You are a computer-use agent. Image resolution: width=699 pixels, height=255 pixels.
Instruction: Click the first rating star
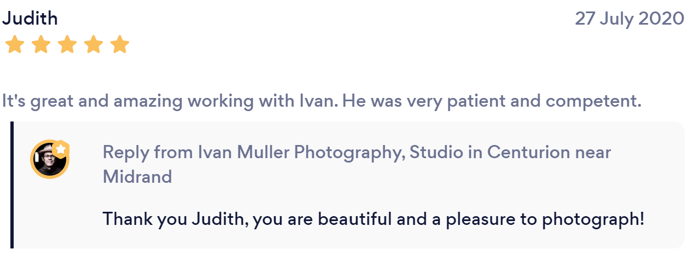[15, 45]
